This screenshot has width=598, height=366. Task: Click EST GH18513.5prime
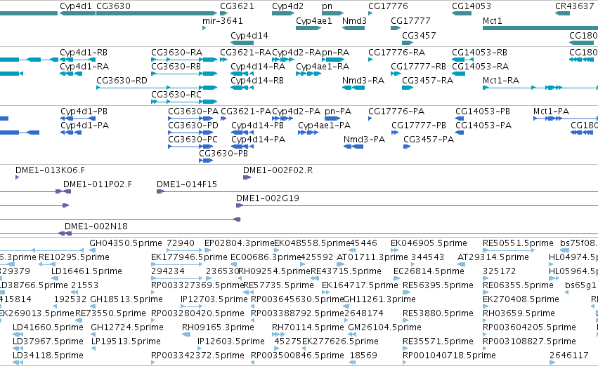tap(126, 299)
